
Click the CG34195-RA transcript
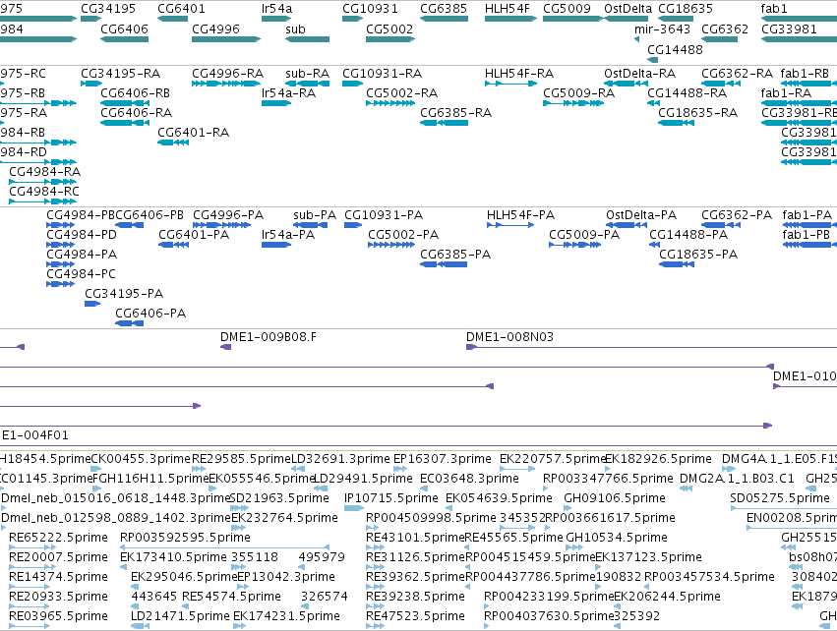[90, 84]
